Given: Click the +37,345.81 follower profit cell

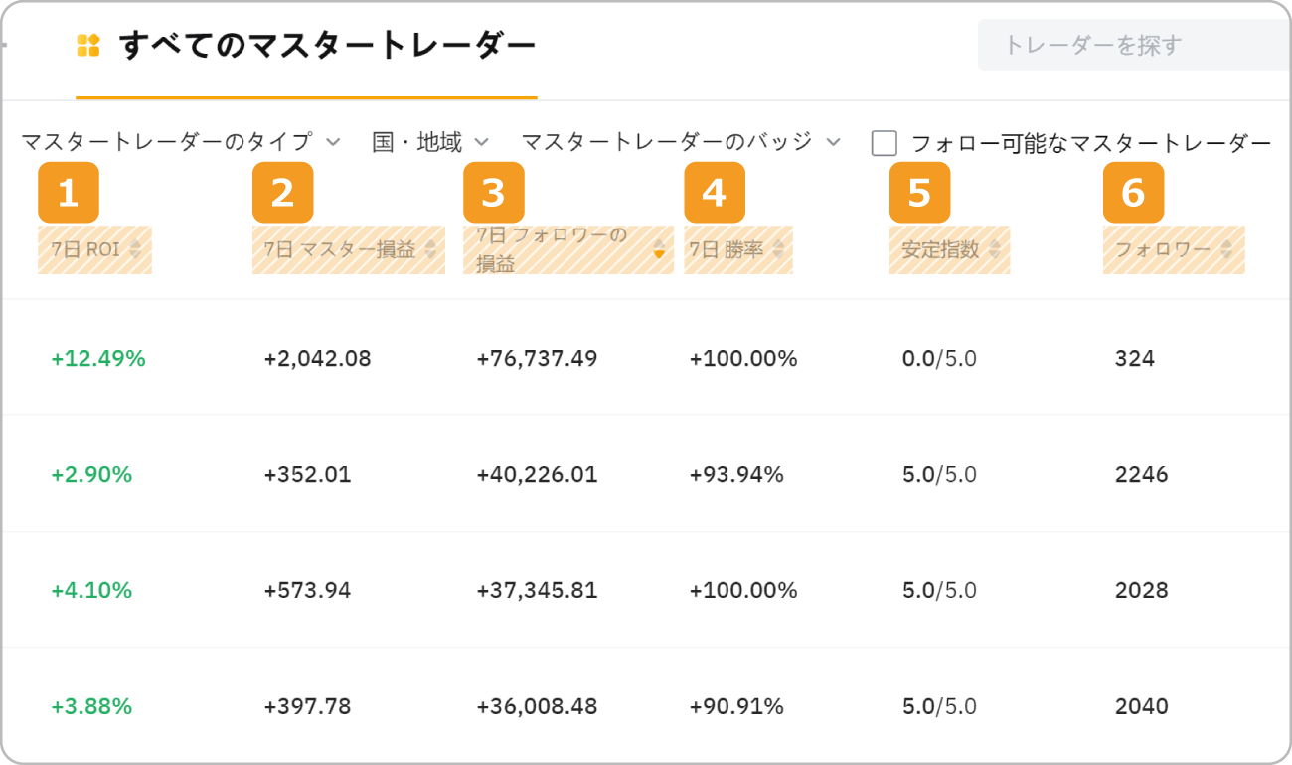Looking at the screenshot, I should [x=537, y=590].
